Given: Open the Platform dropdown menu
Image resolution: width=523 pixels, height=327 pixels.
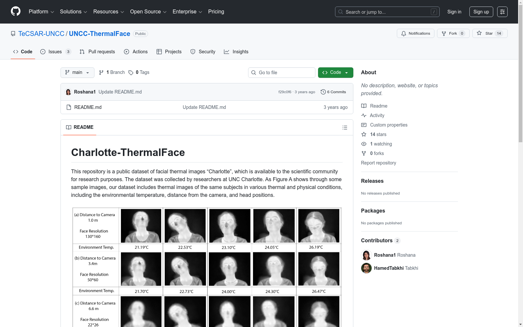Looking at the screenshot, I should click(x=41, y=12).
